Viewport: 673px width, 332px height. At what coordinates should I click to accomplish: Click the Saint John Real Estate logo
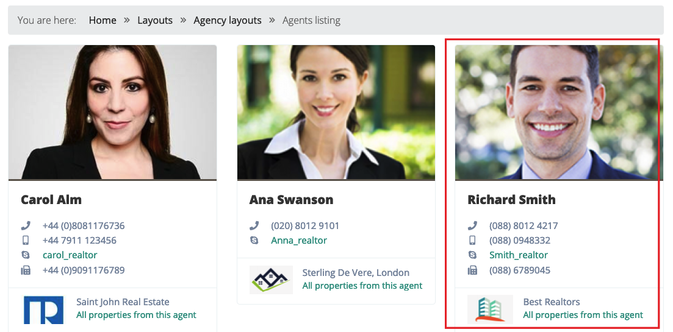[43, 309]
